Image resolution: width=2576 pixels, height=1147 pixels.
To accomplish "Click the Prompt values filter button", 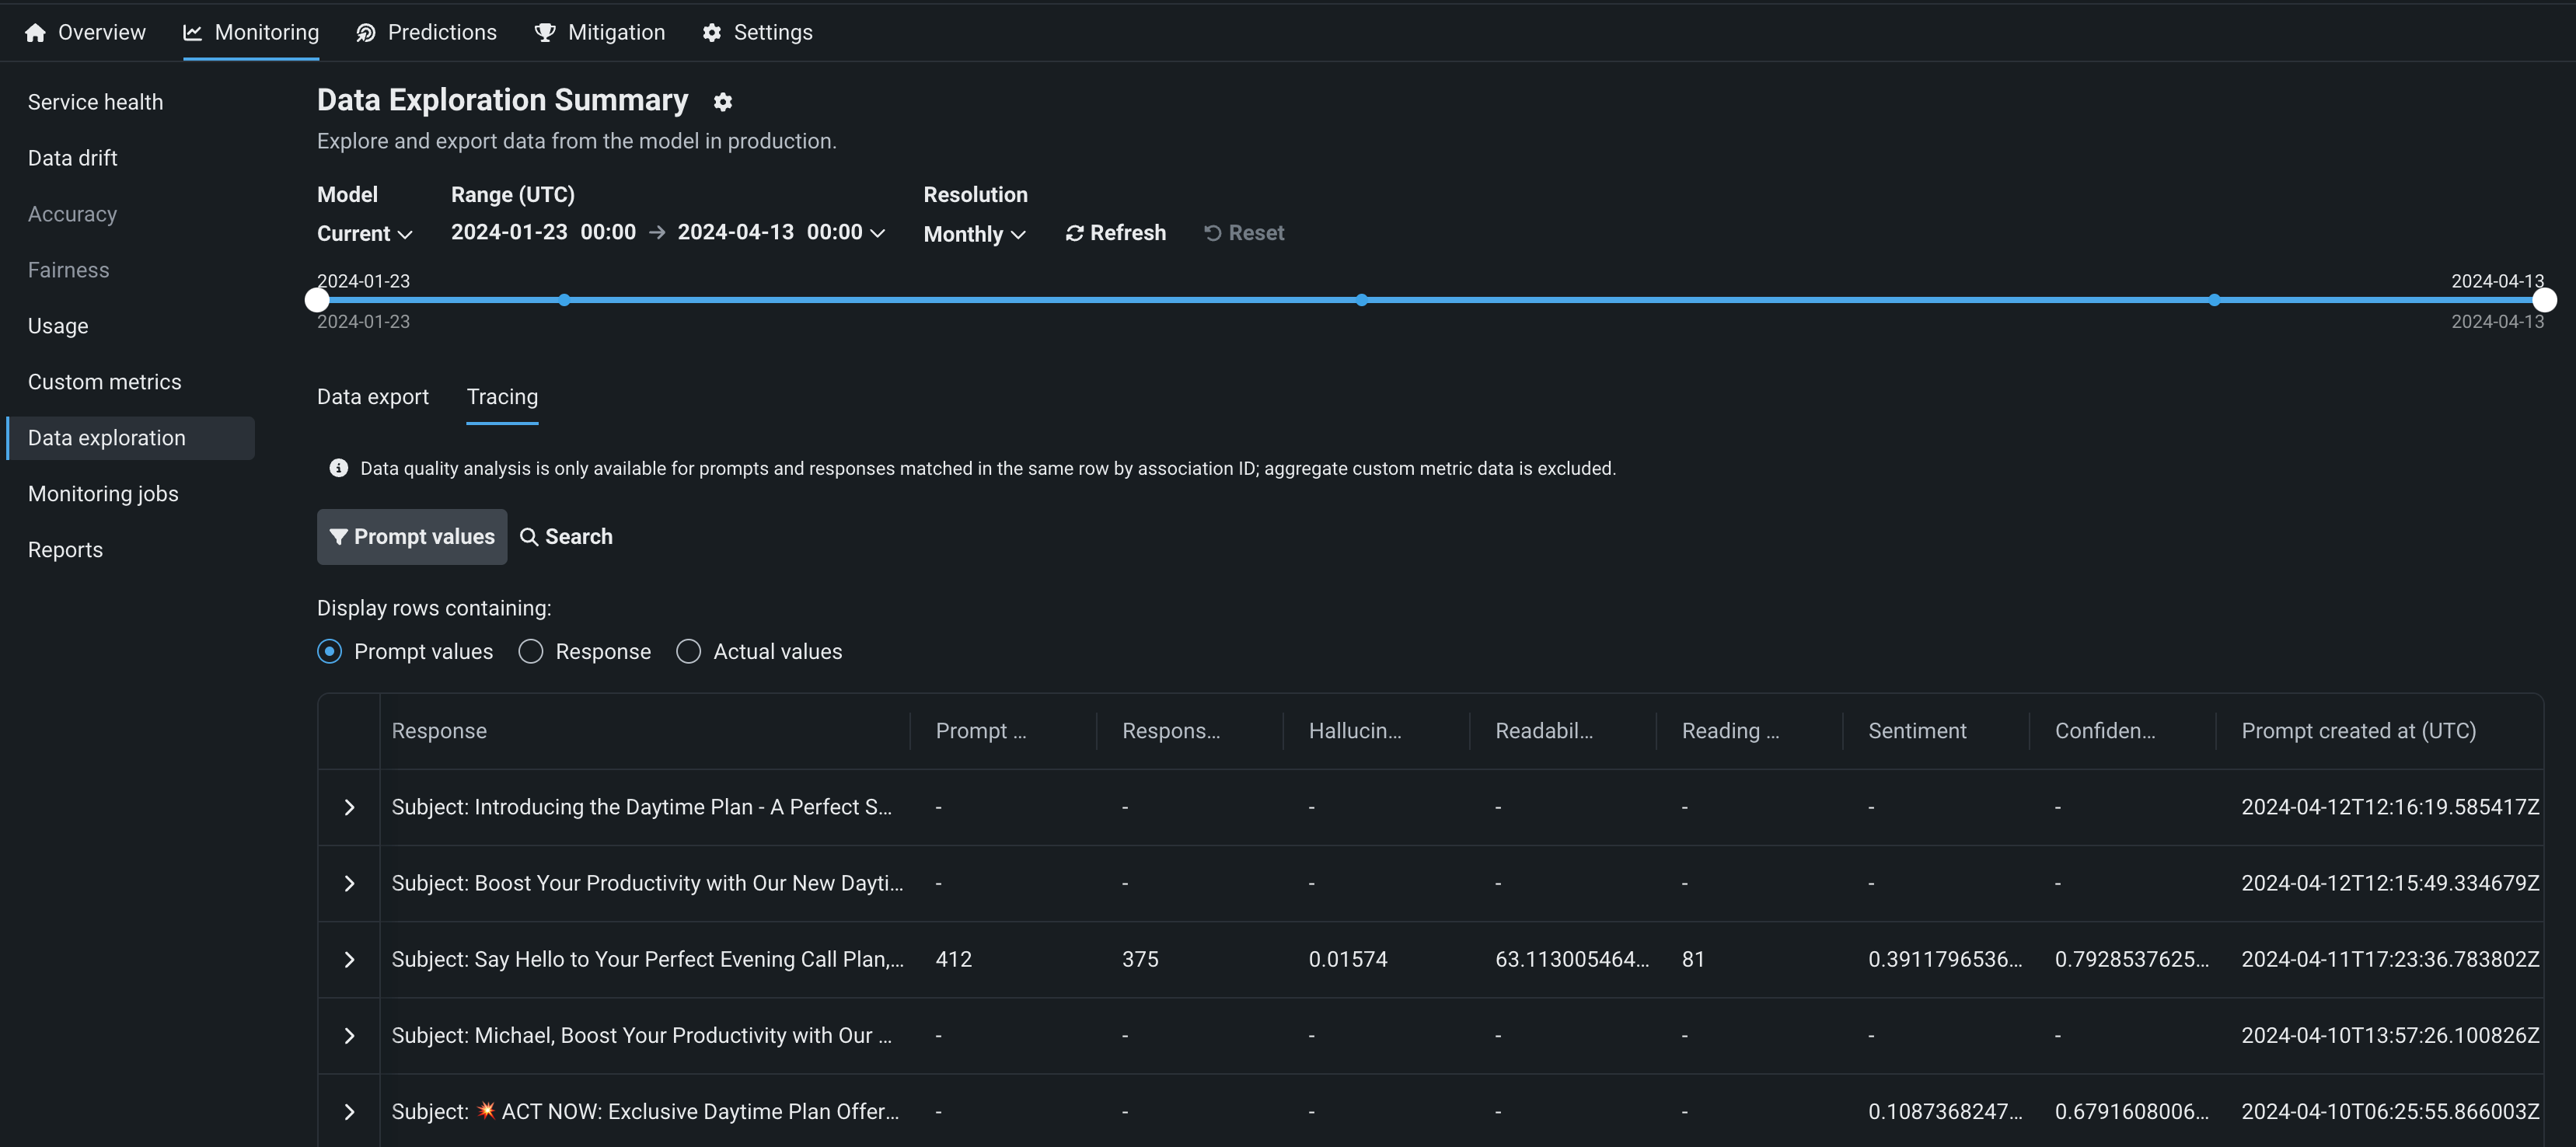I will pyautogui.click(x=412, y=537).
